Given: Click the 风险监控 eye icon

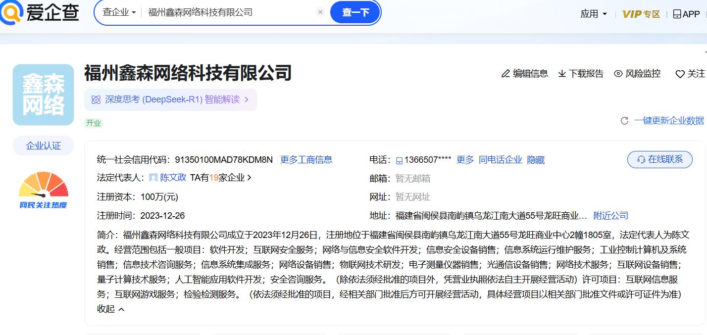Looking at the screenshot, I should 618,74.
